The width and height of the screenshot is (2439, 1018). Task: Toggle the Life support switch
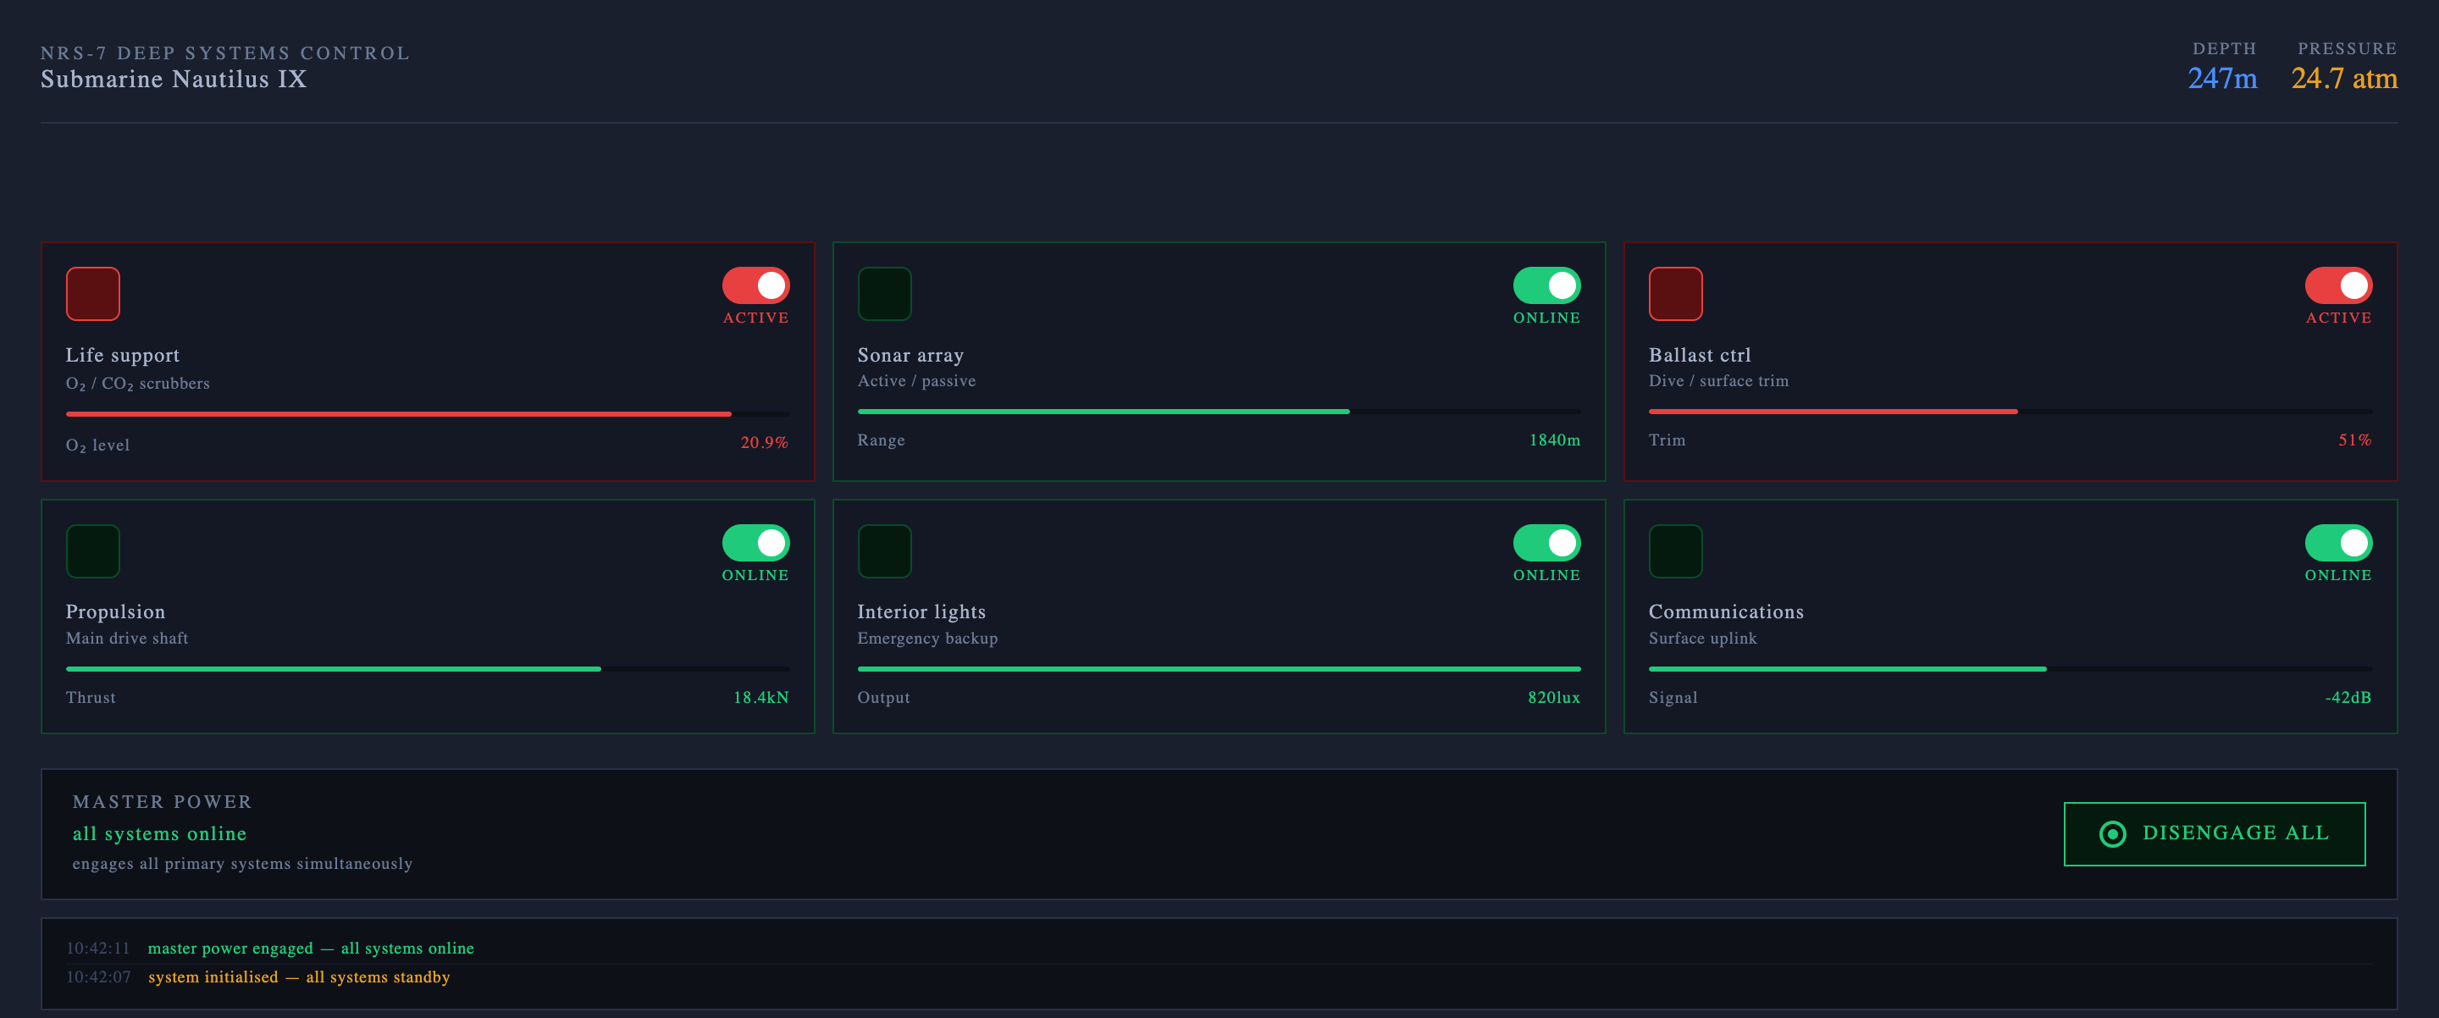click(755, 285)
